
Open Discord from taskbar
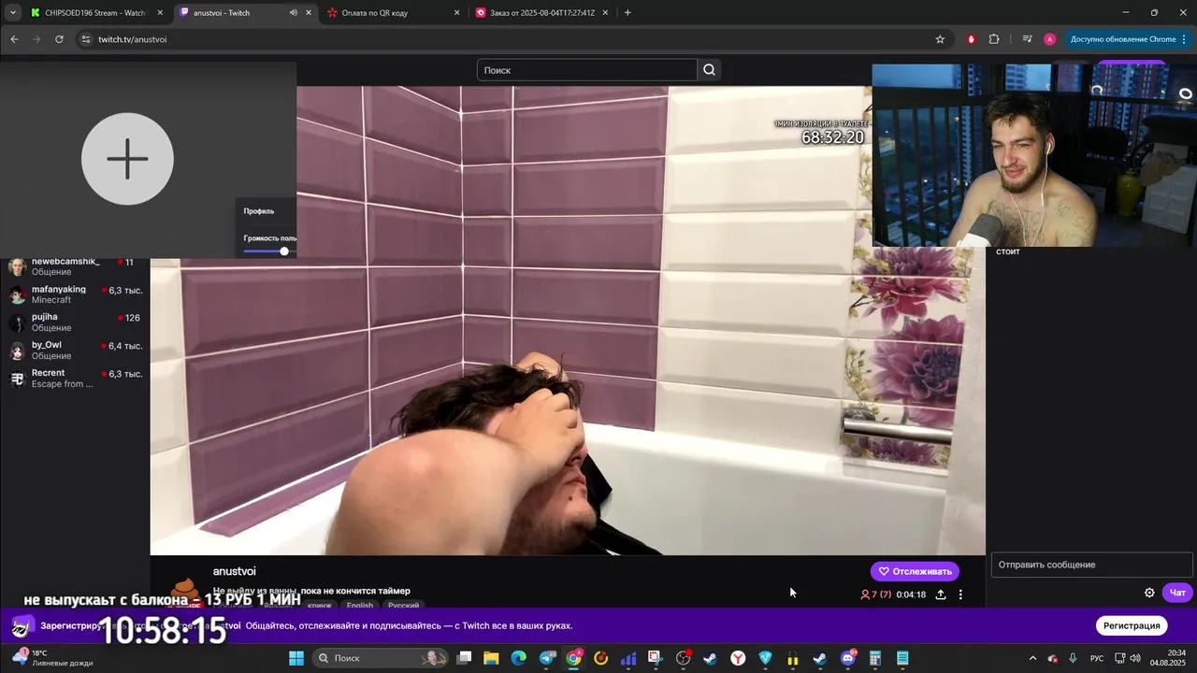848,658
